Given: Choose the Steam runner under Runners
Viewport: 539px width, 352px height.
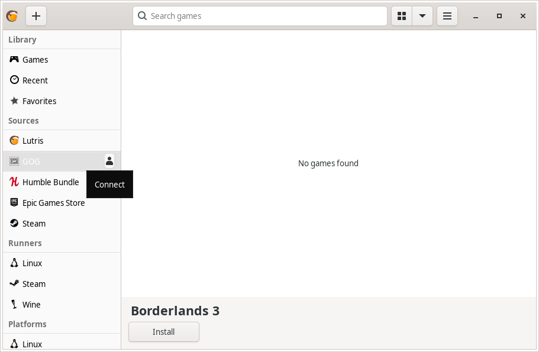Looking at the screenshot, I should (34, 283).
